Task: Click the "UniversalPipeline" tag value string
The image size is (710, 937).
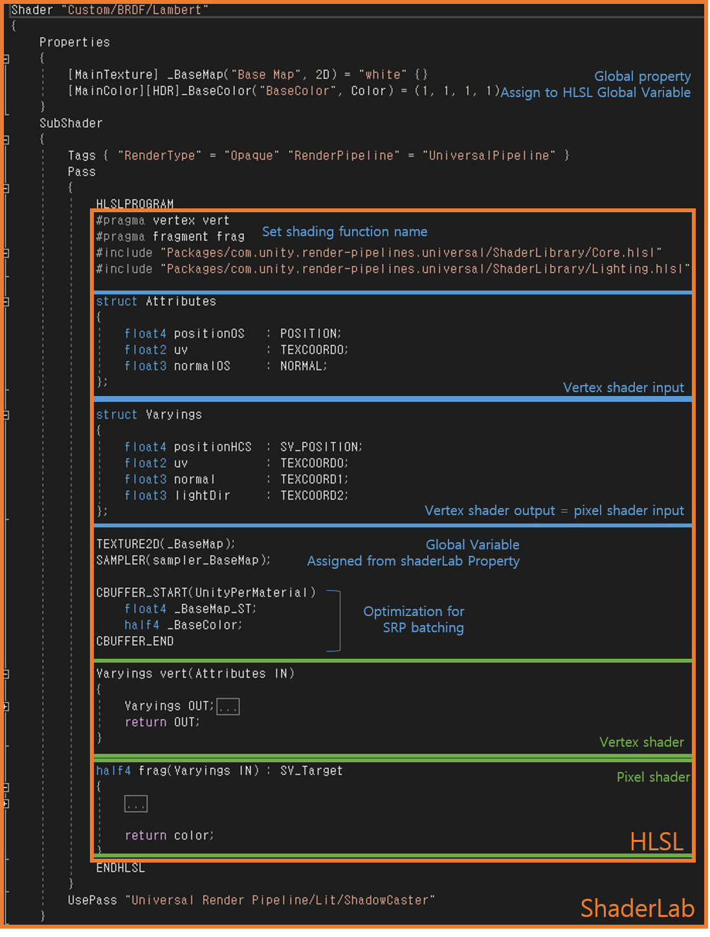Action: (489, 155)
